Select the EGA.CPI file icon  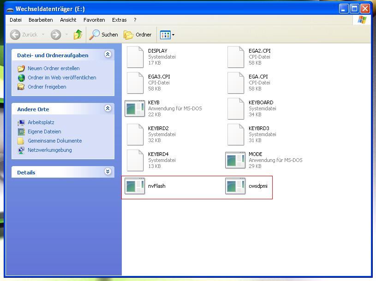click(x=236, y=83)
